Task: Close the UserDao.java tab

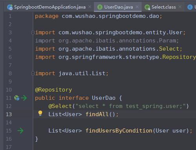Action: click(x=137, y=7)
